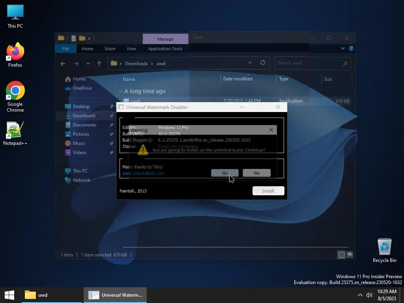404x303 pixels.
Task: Collapse the 'A long time ago' group
Action: tap(120, 91)
